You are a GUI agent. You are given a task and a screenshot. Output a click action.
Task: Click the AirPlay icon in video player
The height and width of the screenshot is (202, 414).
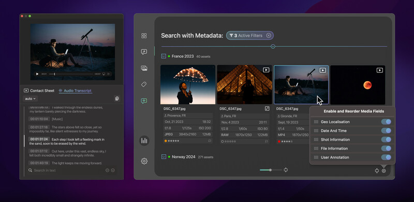tap(104, 74)
